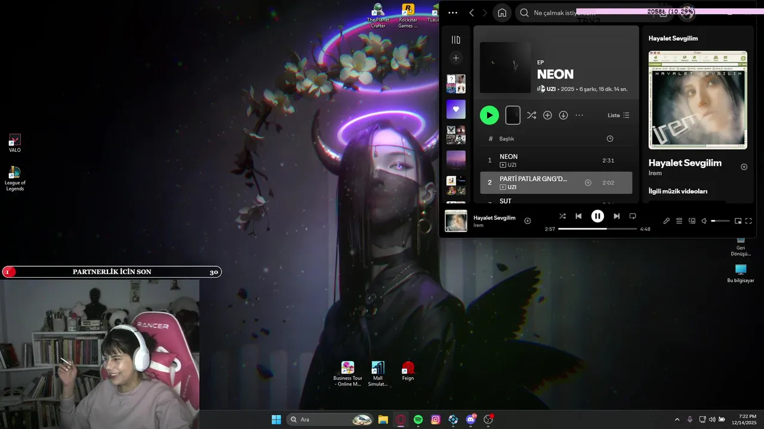This screenshot has width=764, height=429.
Task: Open the Liste view dropdown
Action: point(618,115)
